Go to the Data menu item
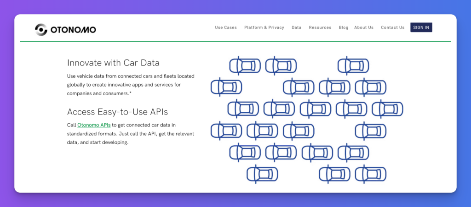The height and width of the screenshot is (207, 471). [x=297, y=27]
